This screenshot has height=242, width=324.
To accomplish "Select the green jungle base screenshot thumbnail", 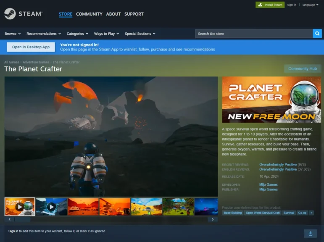I will coord(178,207).
